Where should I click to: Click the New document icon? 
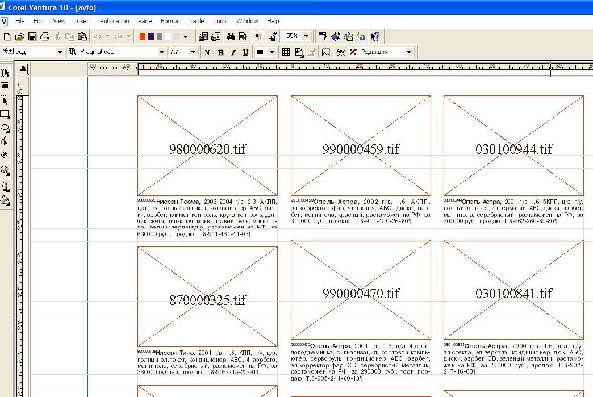[x=7, y=37]
